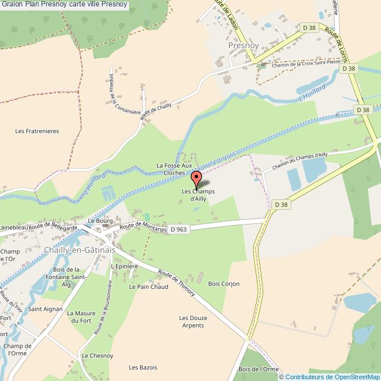
Task: Click the D 963 road shield
Action: 179,229
